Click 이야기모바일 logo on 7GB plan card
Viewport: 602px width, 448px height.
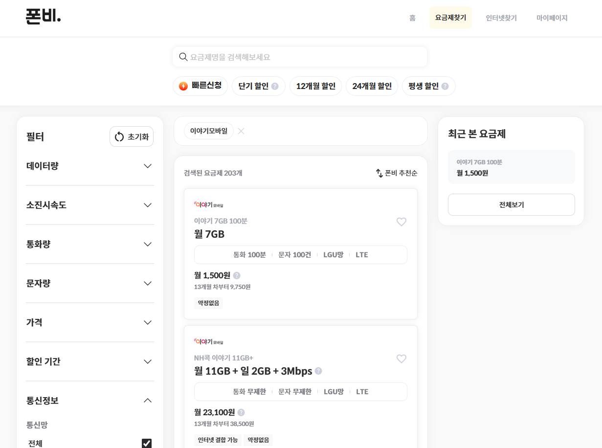(208, 204)
